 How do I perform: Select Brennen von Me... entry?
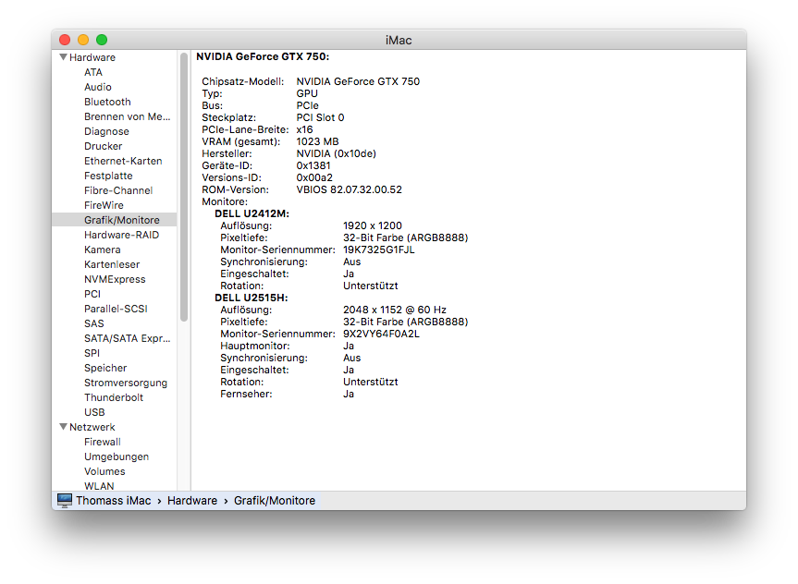128,116
